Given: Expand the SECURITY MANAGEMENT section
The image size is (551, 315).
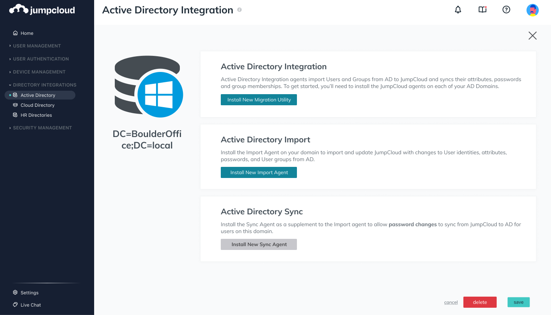Looking at the screenshot, I should point(42,127).
